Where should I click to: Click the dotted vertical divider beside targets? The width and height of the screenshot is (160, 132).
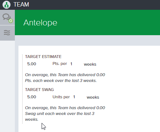[x=22, y=89]
